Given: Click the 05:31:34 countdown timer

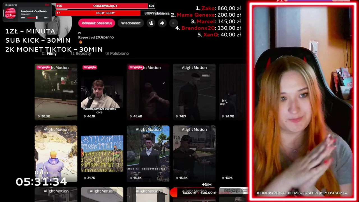Looking at the screenshot, I should click(x=41, y=182).
